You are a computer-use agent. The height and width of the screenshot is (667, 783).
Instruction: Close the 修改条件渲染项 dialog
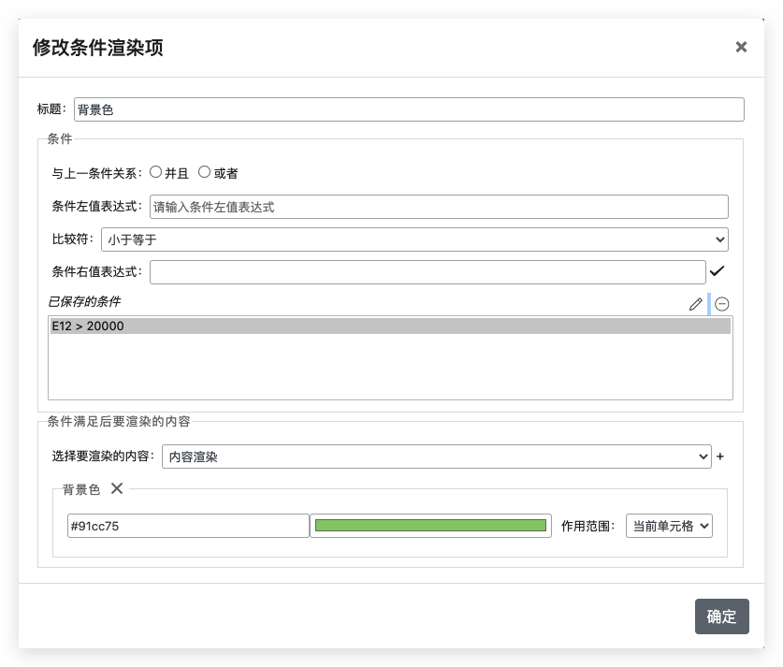coord(741,47)
